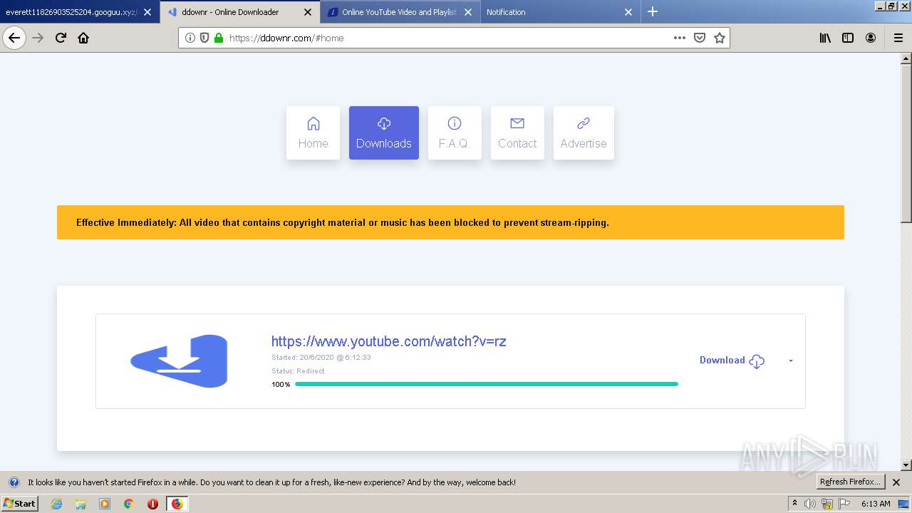The width and height of the screenshot is (912, 513).
Task: Click the vertical scrollbar thumb
Action: tap(906, 142)
